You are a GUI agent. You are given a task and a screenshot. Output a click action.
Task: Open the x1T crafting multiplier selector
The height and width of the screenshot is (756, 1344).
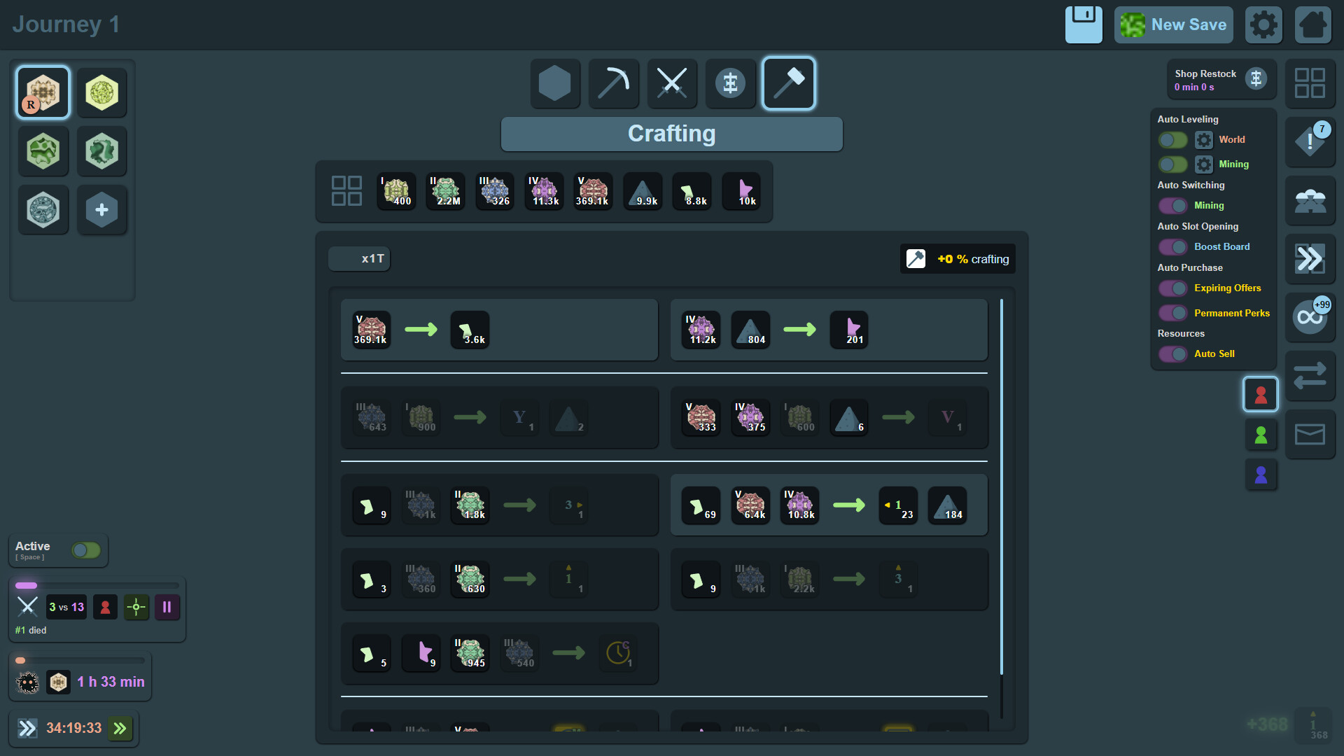pos(359,259)
